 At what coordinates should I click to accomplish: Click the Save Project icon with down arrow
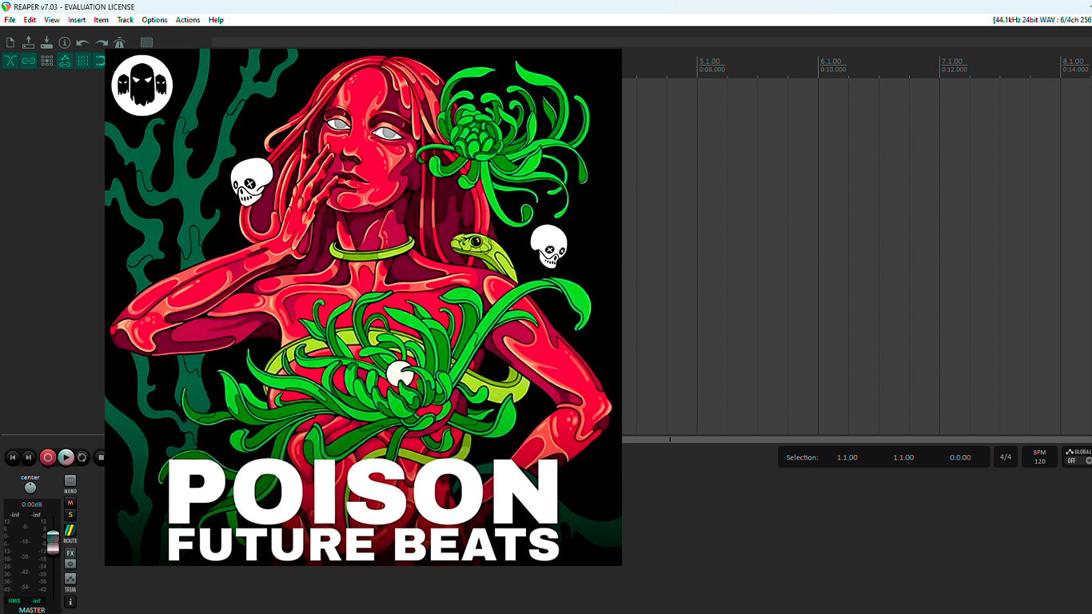[x=46, y=42]
